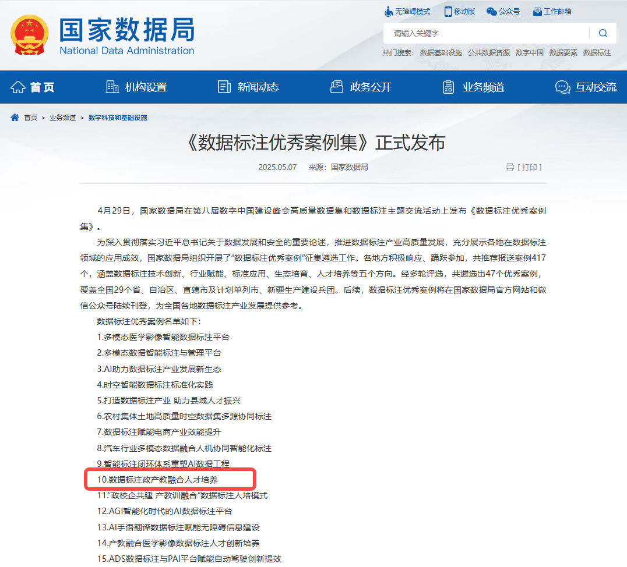Image resolution: width=627 pixels, height=567 pixels.
Task: Click the [打印] print text button
Action: (529, 167)
